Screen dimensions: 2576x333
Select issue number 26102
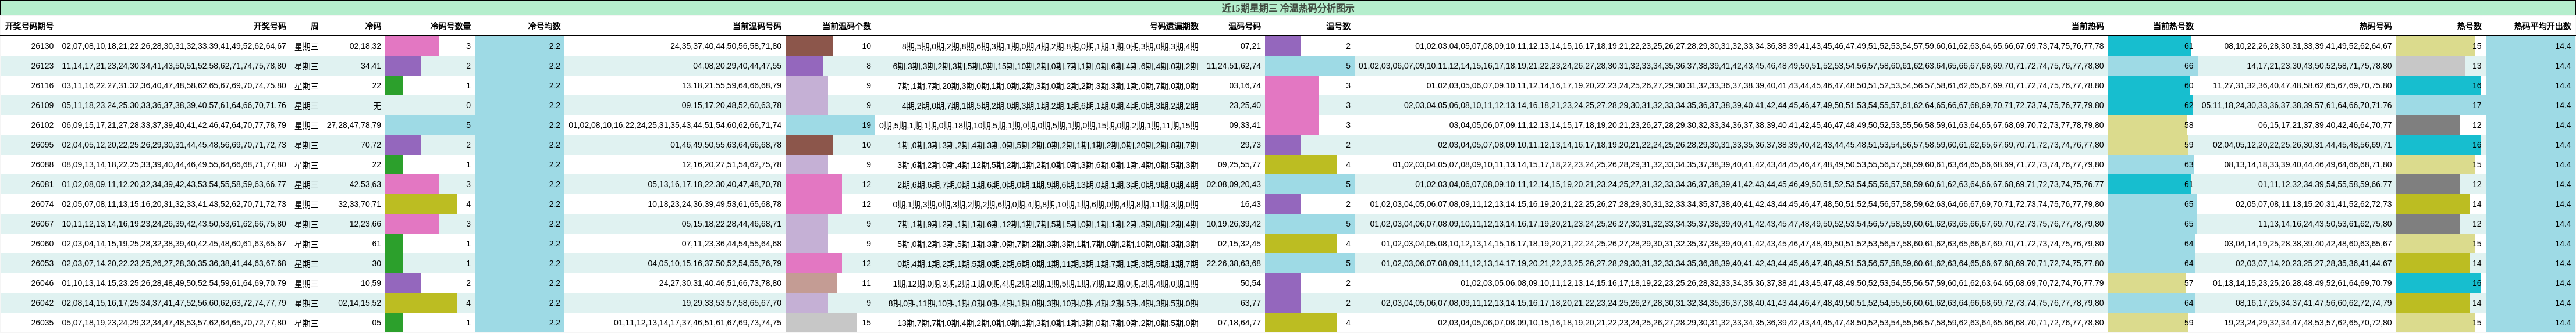point(42,125)
